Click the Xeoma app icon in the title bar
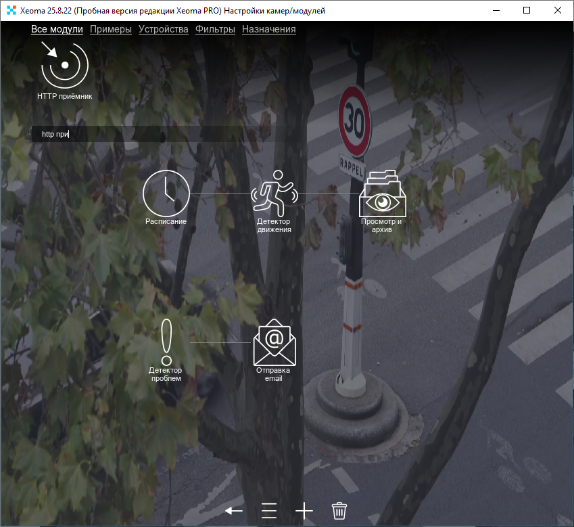574x527 pixels. point(11,10)
